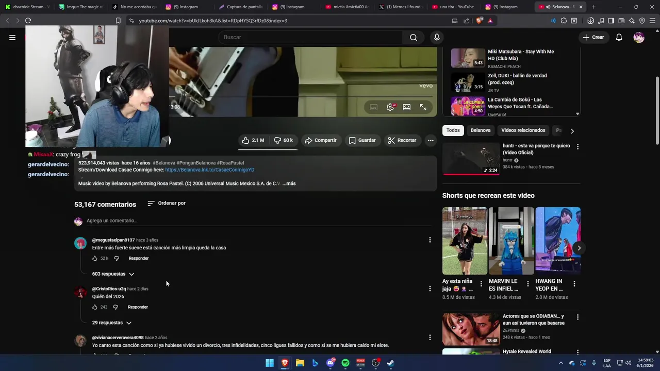Select the Todos filter chip
Viewport: 660px width, 371px height.
[453, 130]
